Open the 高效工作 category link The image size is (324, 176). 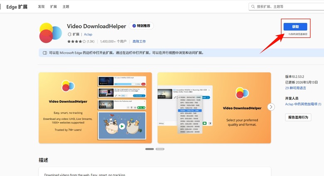[139, 42]
